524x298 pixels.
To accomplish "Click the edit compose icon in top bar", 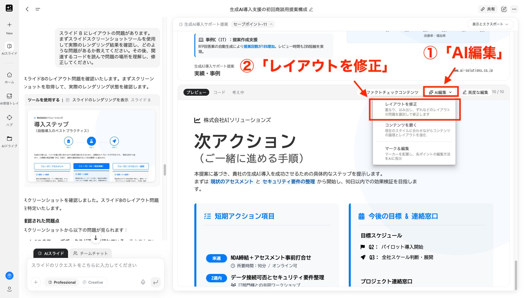I will (x=504, y=9).
